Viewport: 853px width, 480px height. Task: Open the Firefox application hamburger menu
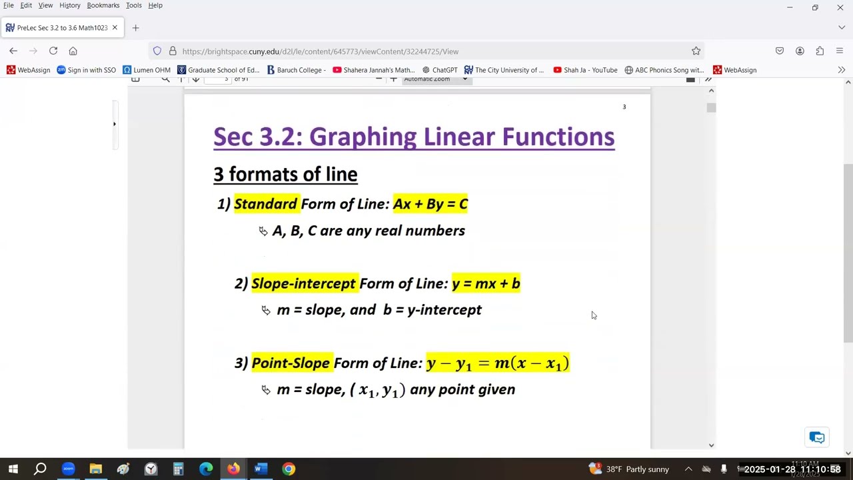840,51
